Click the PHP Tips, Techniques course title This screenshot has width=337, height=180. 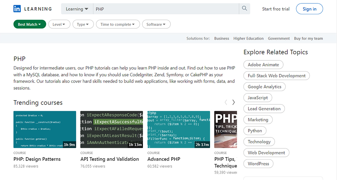(225, 162)
